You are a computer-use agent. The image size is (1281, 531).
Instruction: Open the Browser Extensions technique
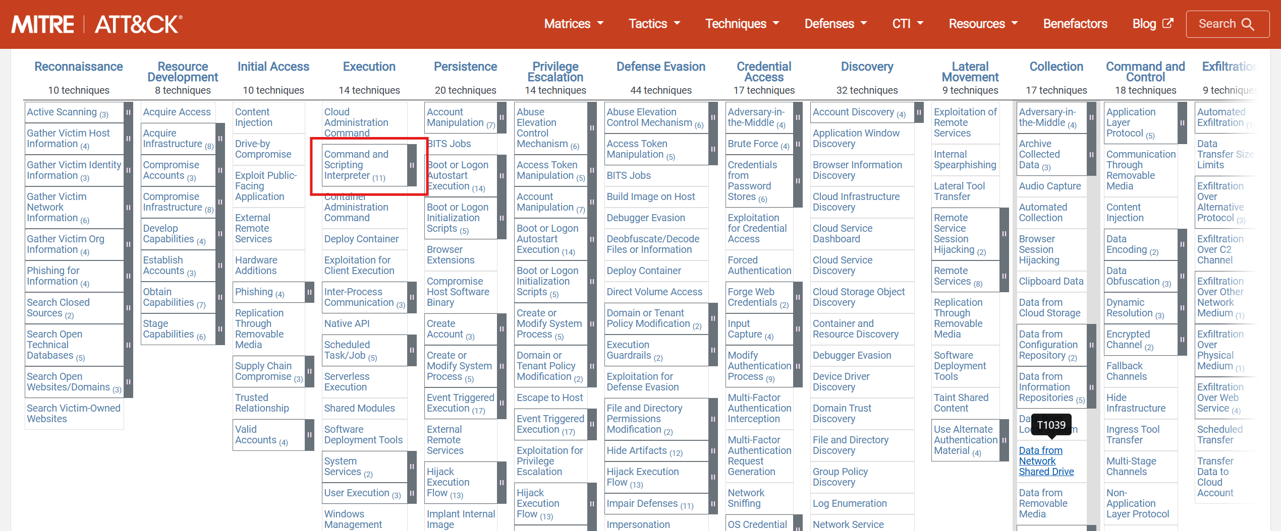[451, 255]
